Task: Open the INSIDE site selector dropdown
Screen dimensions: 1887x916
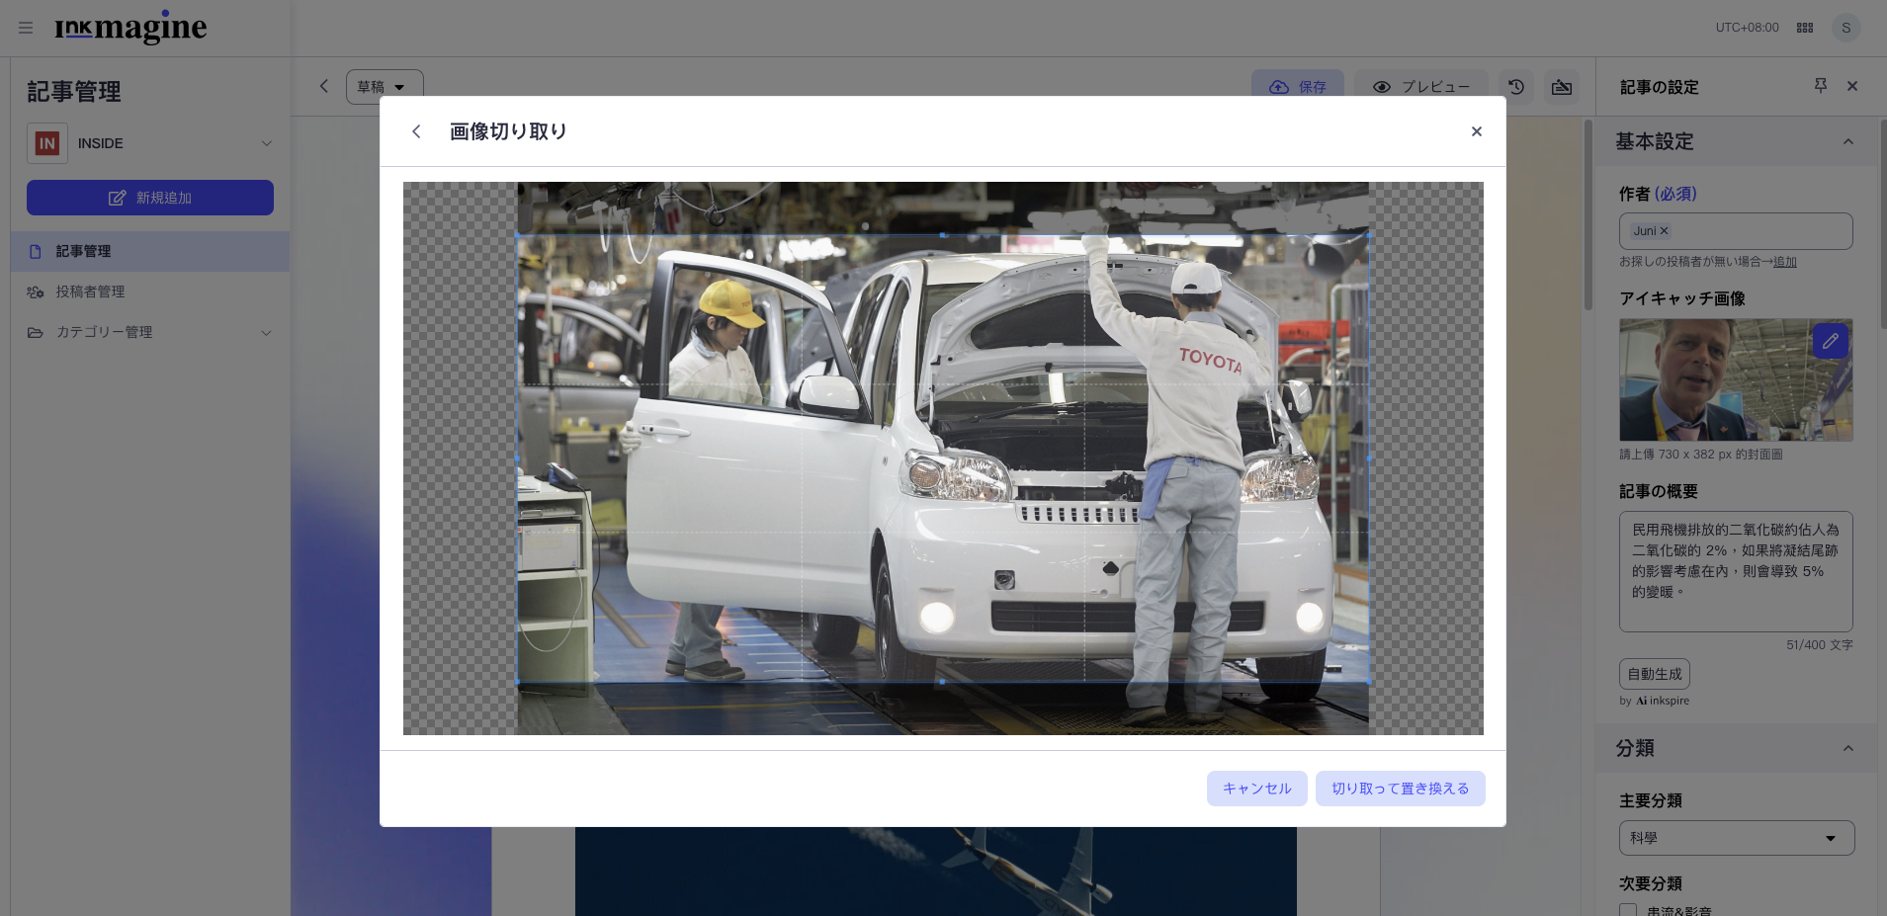Action: point(150,143)
